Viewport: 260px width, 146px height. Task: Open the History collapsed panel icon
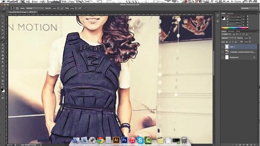pos(218,15)
